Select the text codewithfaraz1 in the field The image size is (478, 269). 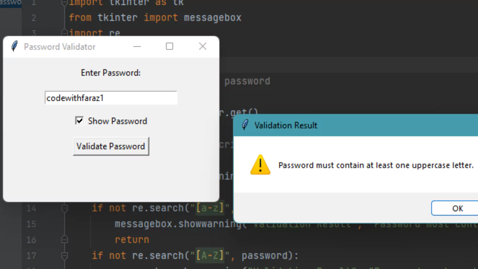(x=75, y=98)
